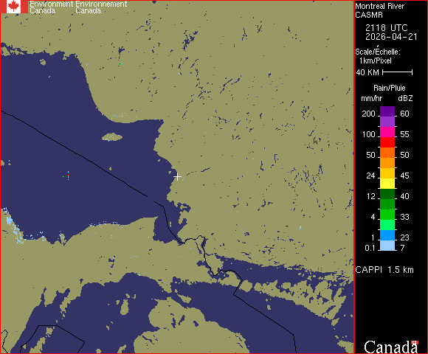
Task: Pick the bright blue 23 dBZ swatch
Action: 387,235
